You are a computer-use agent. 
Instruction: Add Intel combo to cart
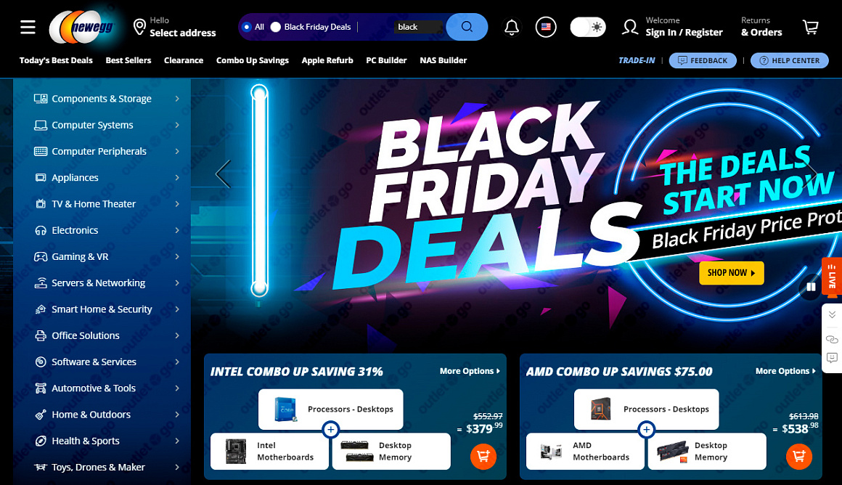tap(483, 457)
